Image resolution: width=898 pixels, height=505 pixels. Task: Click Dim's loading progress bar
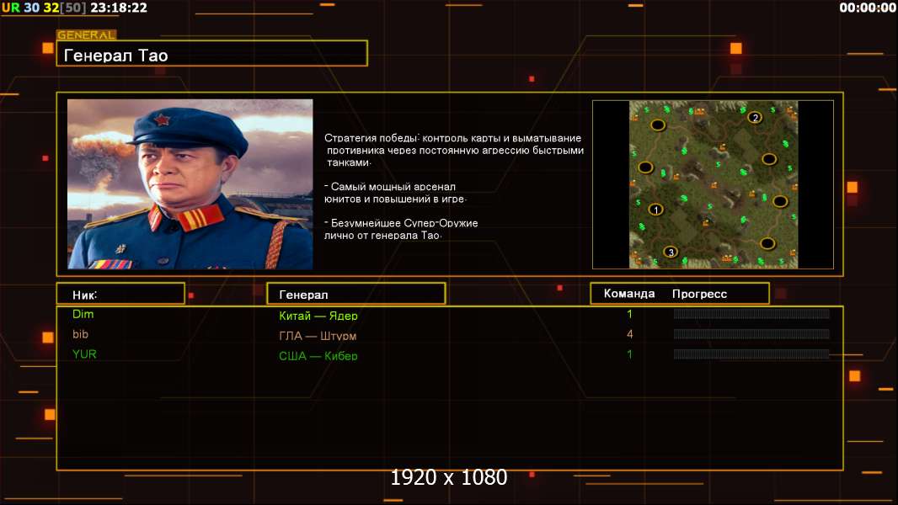pos(751,313)
